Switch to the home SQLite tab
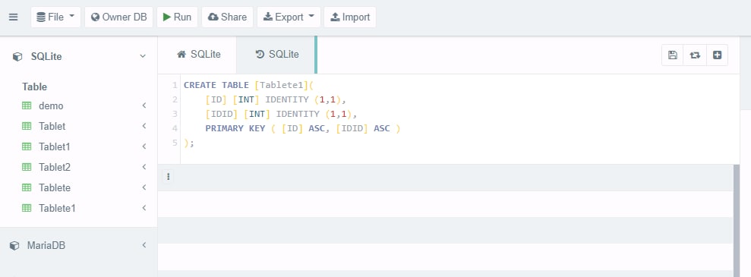 point(198,55)
